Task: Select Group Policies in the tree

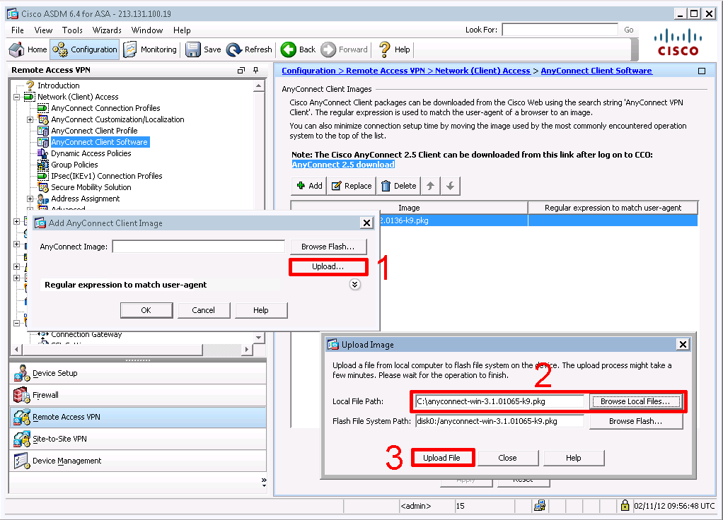Action: (x=74, y=165)
